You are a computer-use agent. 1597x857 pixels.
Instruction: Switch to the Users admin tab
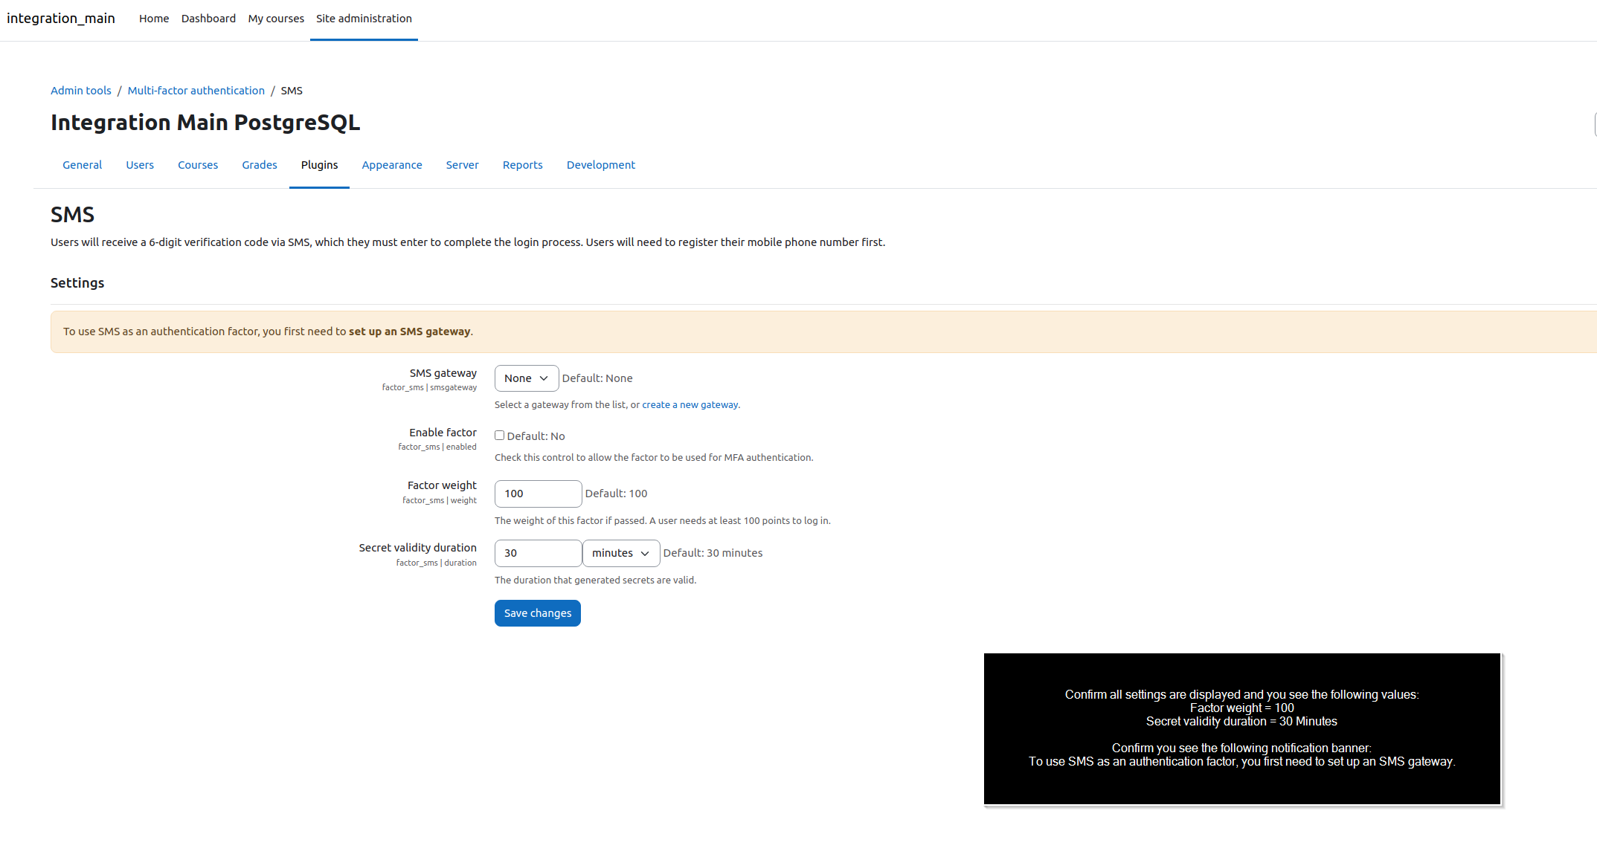140,165
